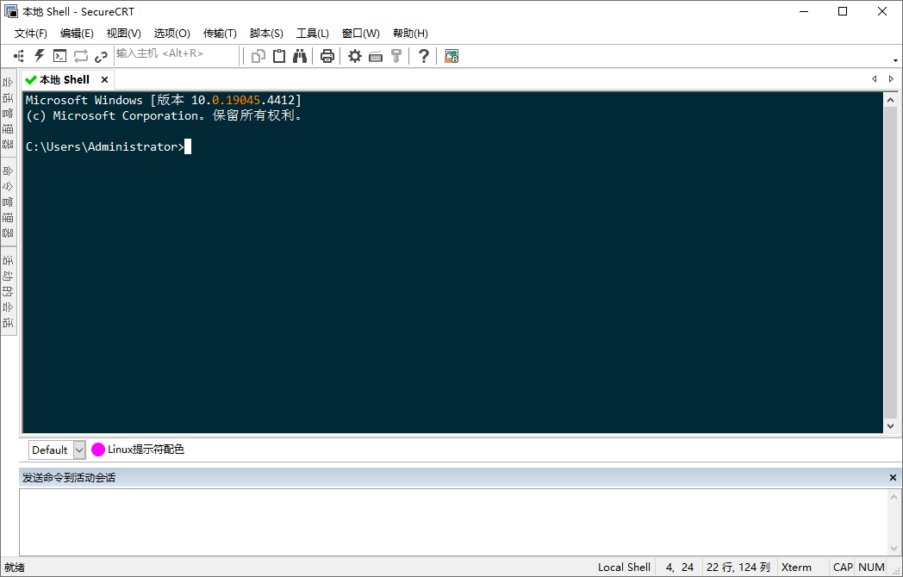Open help using the question mark icon
This screenshot has width=903, height=577.
coord(423,56)
